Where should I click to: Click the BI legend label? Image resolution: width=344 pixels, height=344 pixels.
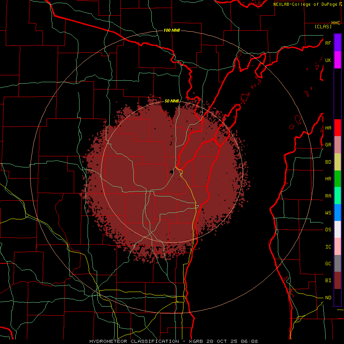click(x=328, y=281)
